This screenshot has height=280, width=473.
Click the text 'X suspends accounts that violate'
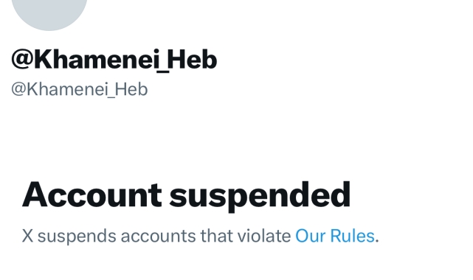(x=156, y=236)
